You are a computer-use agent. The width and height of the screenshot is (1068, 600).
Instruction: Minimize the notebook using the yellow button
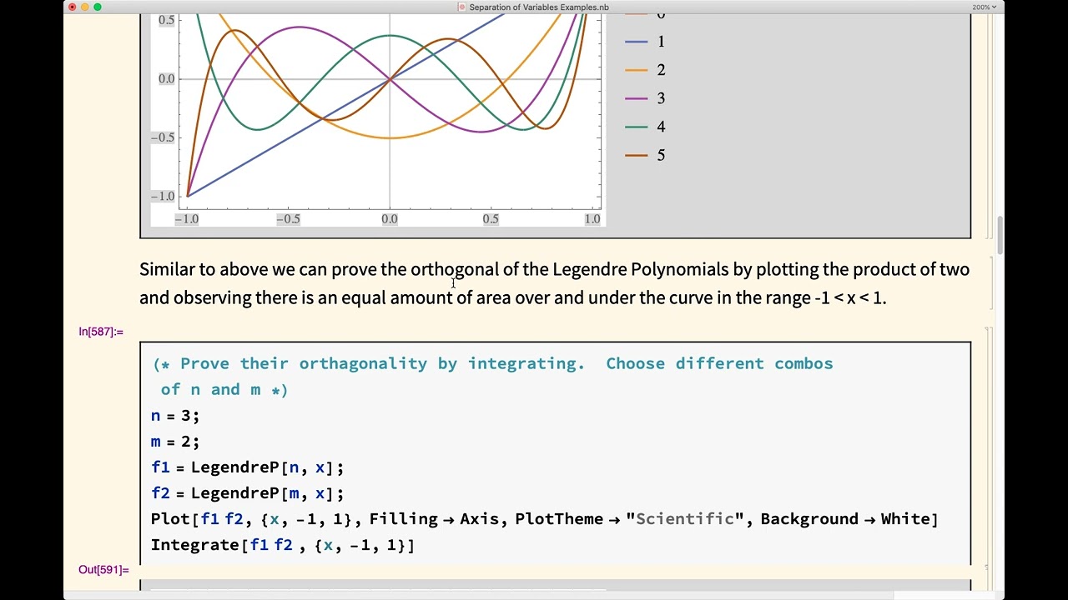[84, 7]
